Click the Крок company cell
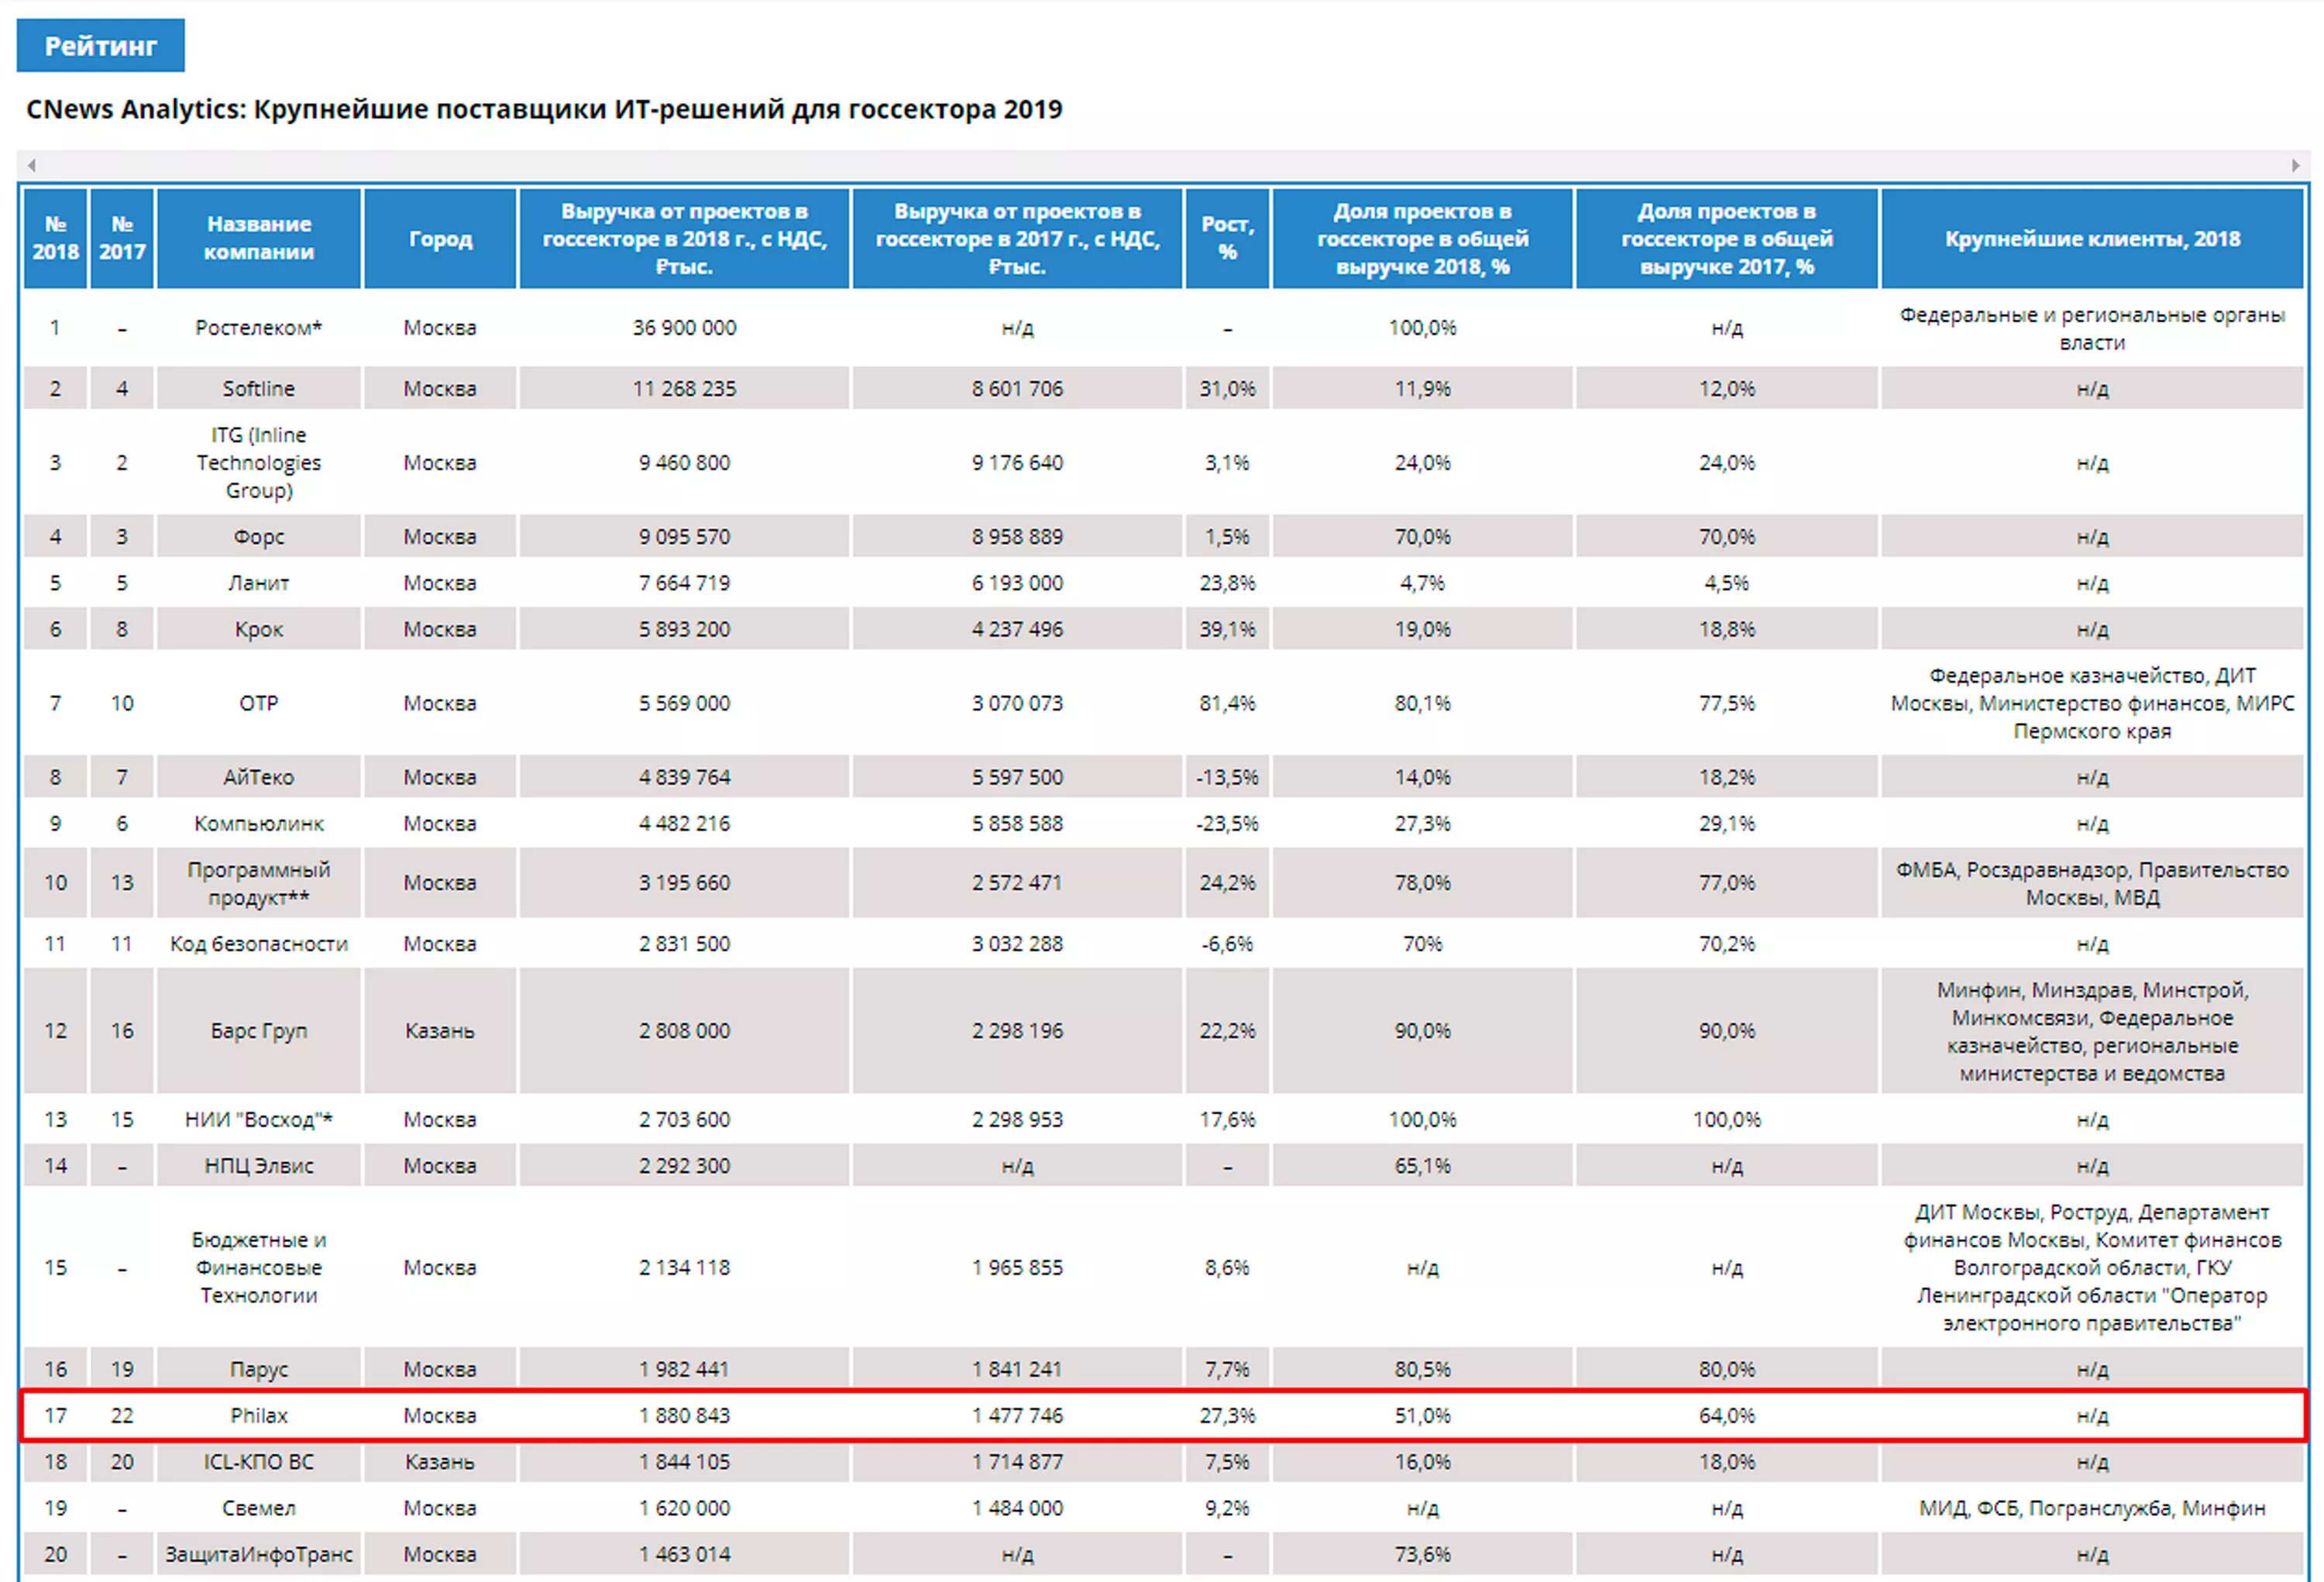This screenshot has height=1582, width=2324. pyautogui.click(x=259, y=629)
